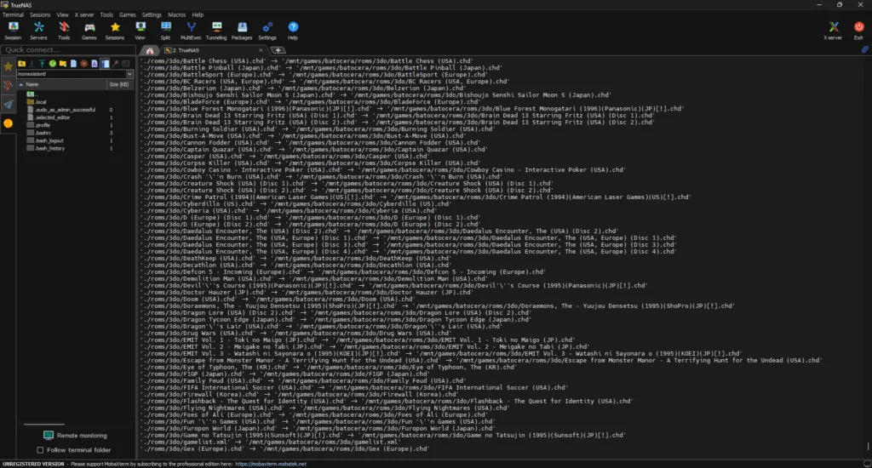Sort files by the Name column header

point(61,84)
